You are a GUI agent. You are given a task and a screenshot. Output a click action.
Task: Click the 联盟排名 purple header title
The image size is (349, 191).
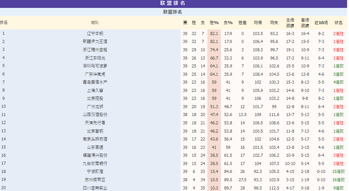point(173,3)
